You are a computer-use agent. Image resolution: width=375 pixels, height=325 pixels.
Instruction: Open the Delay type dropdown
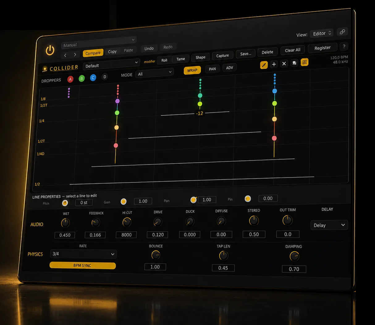point(329,225)
